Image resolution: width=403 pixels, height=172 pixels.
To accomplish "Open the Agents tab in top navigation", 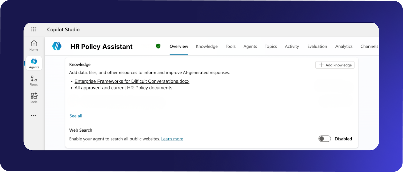I will pyautogui.click(x=250, y=46).
